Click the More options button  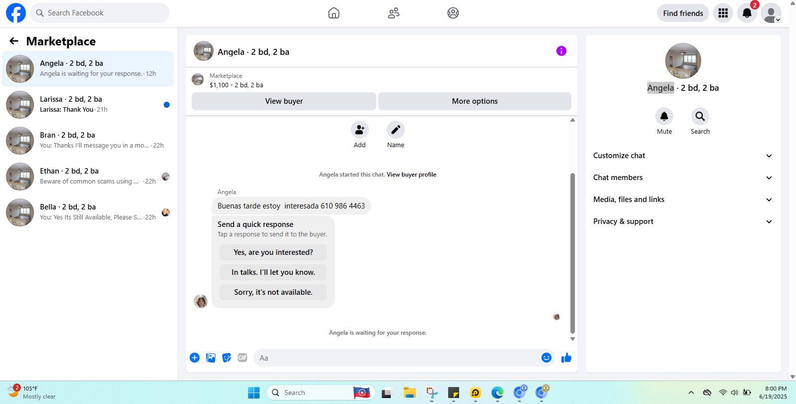tap(475, 101)
